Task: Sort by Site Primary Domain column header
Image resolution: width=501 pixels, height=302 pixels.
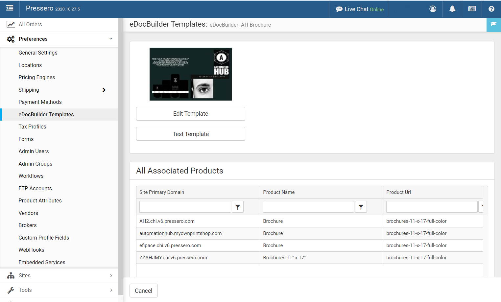Action: (162, 192)
